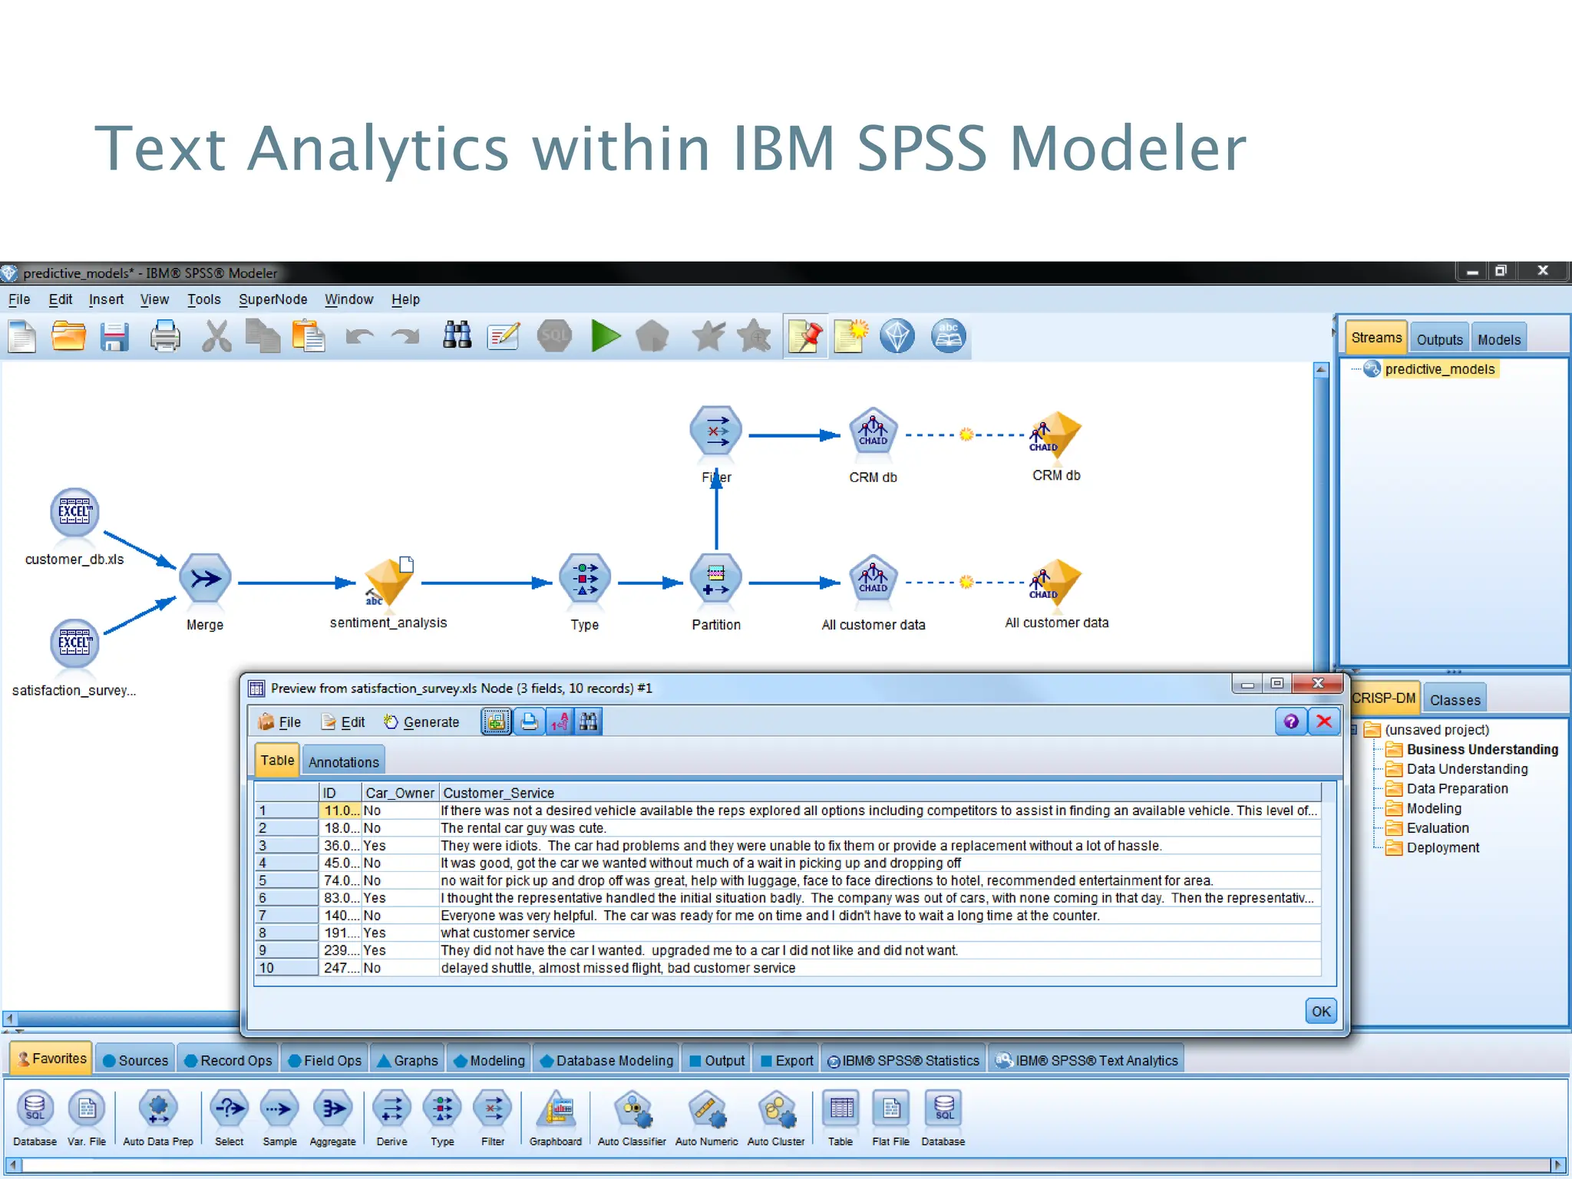Select the Partition node on canvas
The image size is (1572, 1179).
715,579
